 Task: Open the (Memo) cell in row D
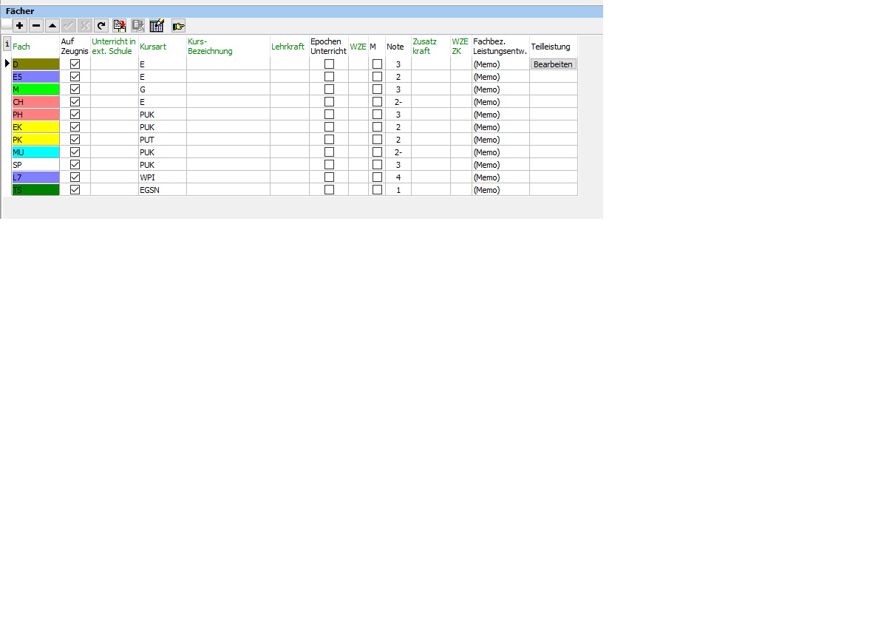[500, 64]
